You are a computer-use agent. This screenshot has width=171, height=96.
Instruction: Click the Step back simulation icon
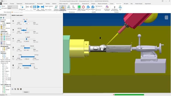click(31, 7)
